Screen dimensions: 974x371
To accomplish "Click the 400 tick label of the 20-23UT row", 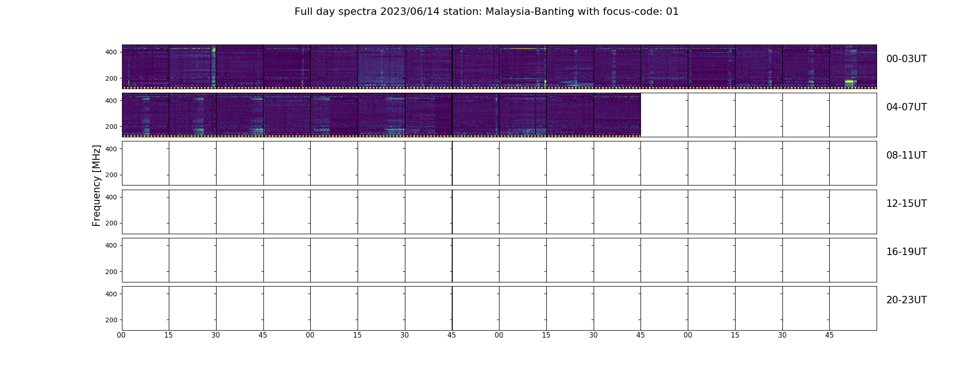I will pos(111,294).
